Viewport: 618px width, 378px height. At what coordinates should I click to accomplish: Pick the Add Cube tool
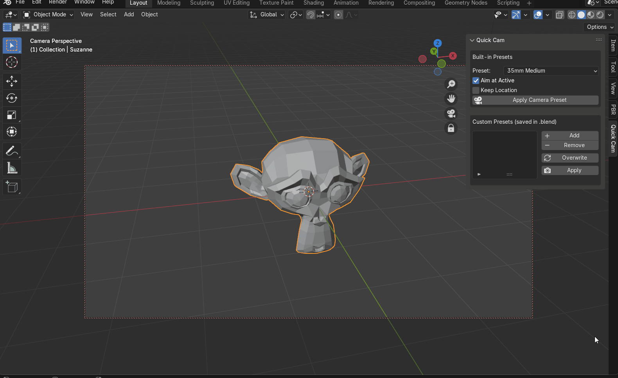tap(12, 187)
